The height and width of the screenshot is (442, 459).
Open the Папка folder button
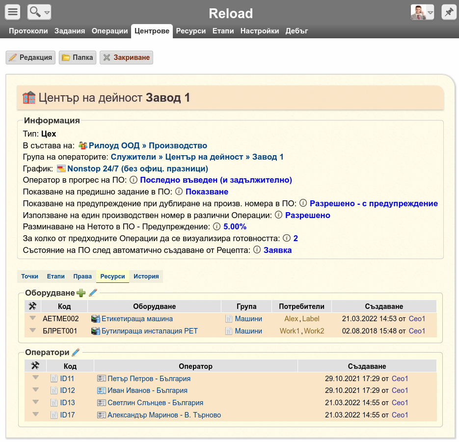(78, 57)
